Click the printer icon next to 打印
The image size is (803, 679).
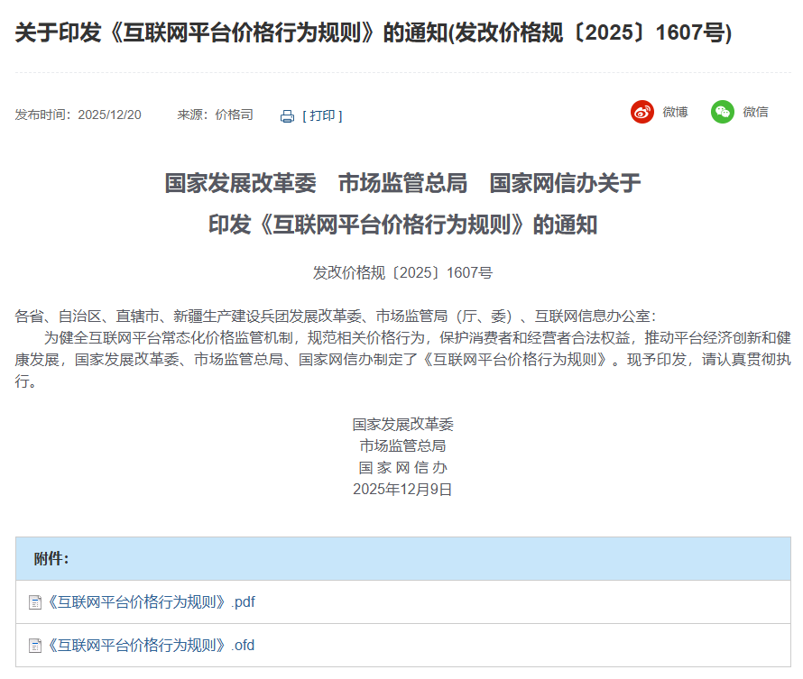pos(285,115)
